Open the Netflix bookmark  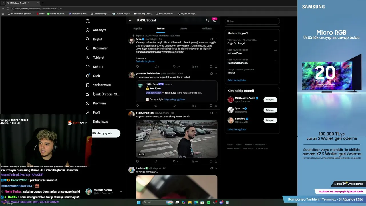40,14
